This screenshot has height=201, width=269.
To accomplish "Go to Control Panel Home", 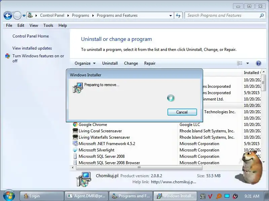I will point(31,36).
